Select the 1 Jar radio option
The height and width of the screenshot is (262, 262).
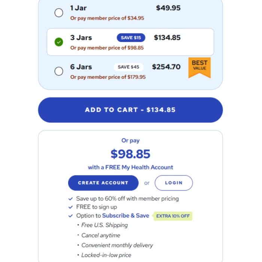click(59, 13)
